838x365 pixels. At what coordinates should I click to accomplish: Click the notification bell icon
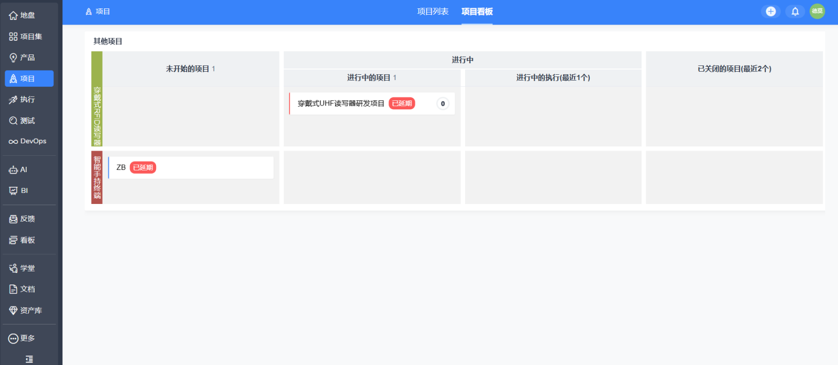click(795, 12)
